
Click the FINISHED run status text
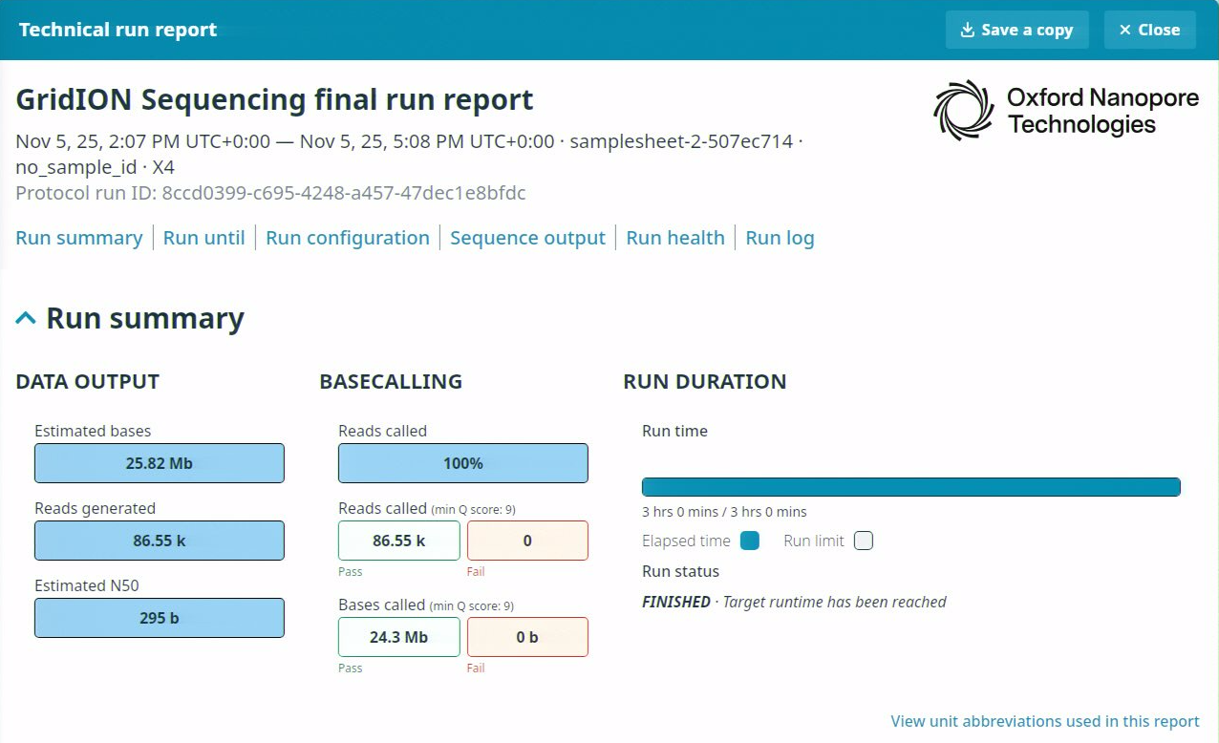coord(676,602)
